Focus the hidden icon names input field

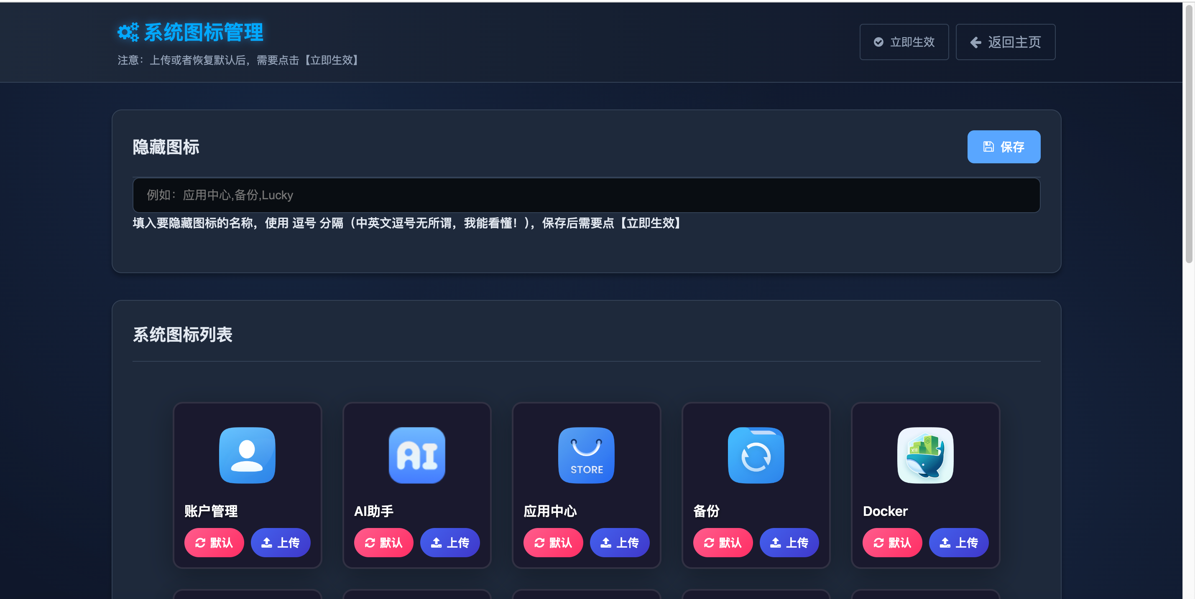[x=586, y=195]
